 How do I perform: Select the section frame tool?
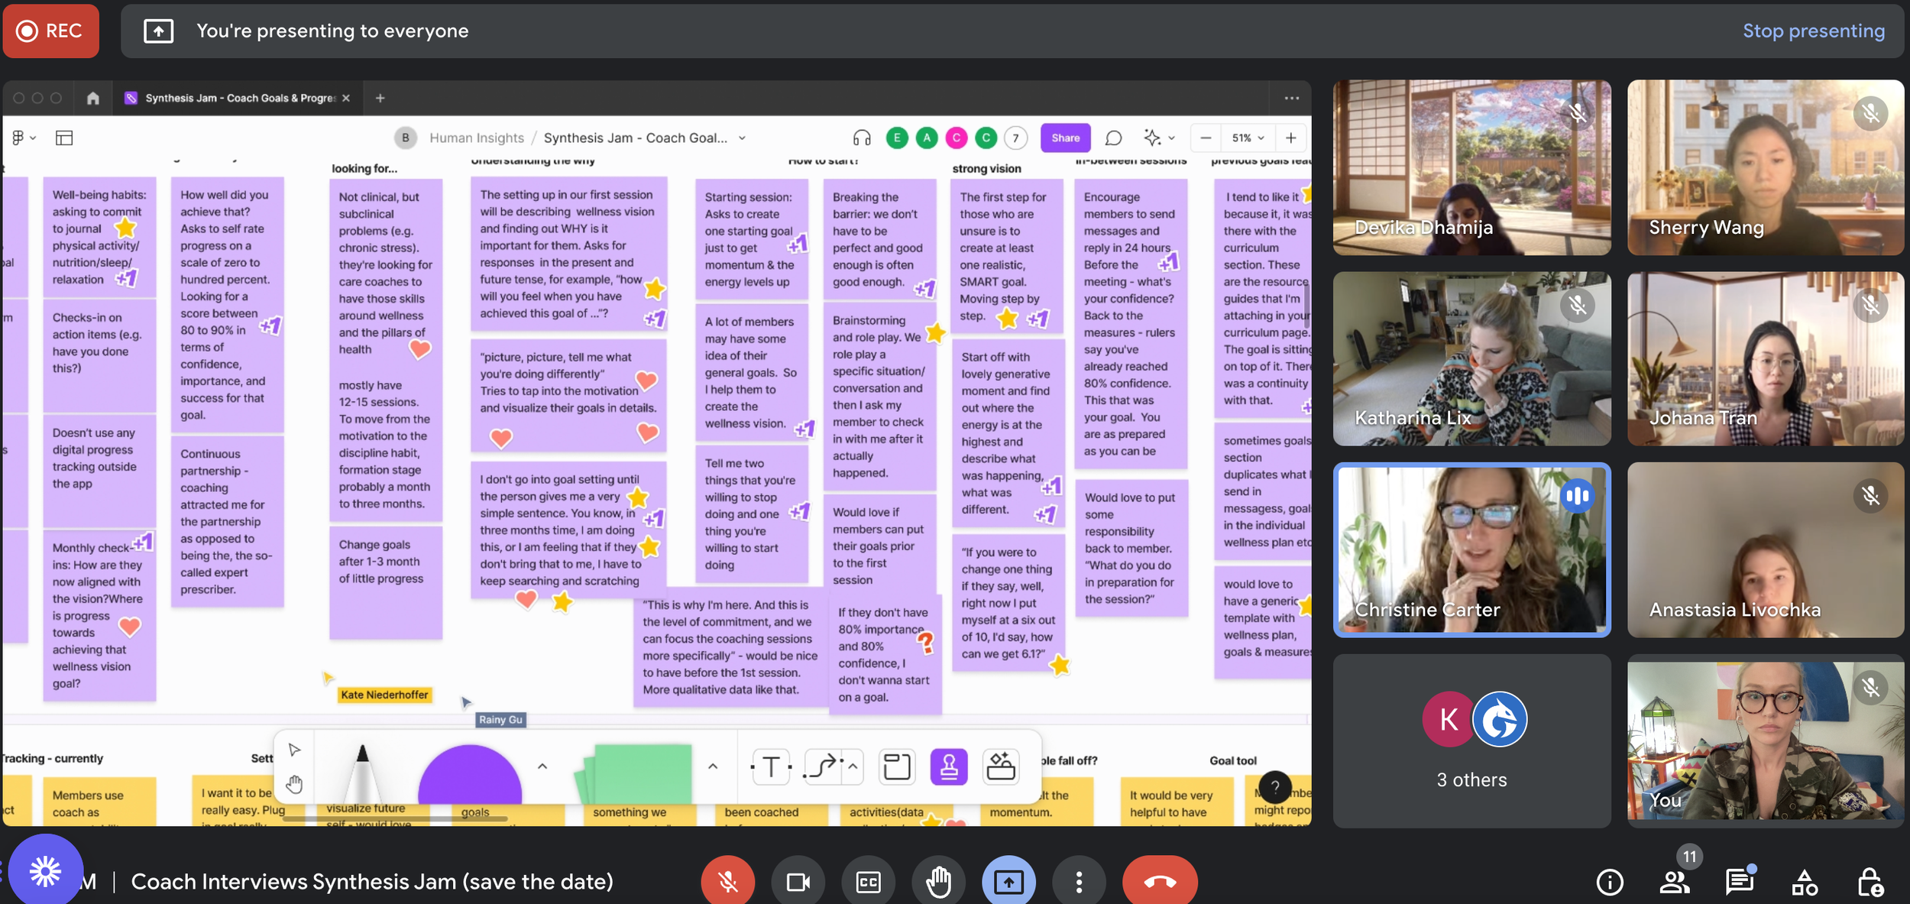pos(897,766)
